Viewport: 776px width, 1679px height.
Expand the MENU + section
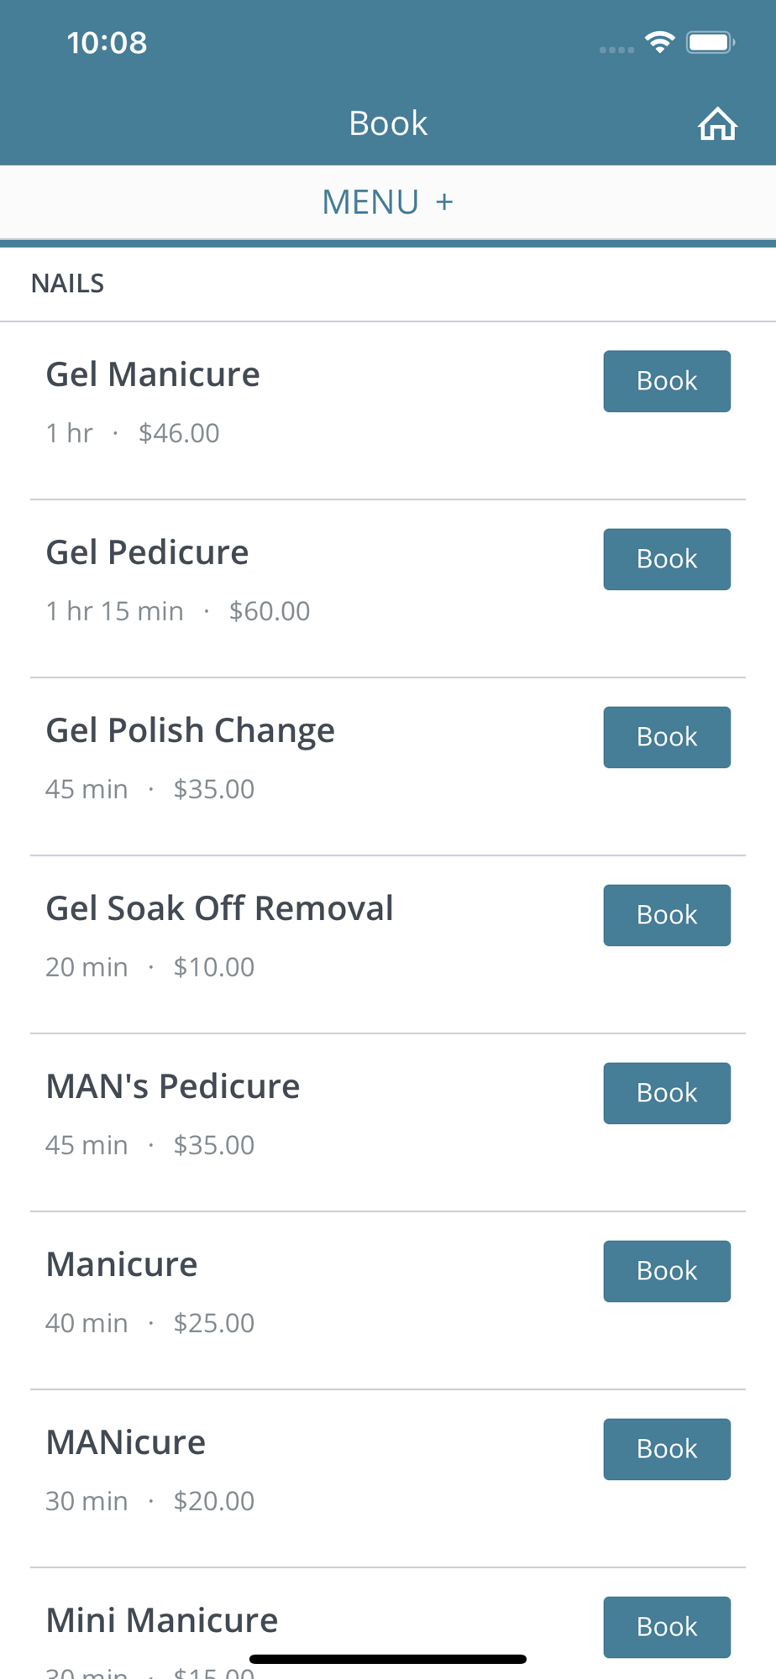coord(387,202)
